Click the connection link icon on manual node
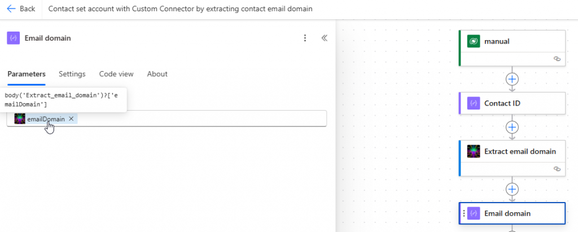Viewport: 578px width, 232px height. point(557,59)
